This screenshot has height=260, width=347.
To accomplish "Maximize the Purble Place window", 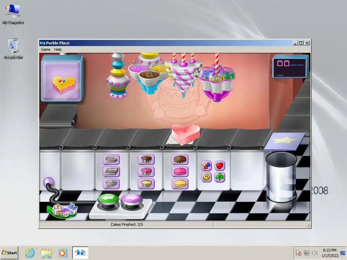I will 301,43.
